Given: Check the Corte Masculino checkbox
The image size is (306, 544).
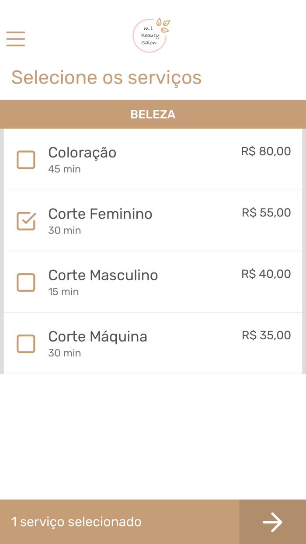Looking at the screenshot, I should point(26,282).
